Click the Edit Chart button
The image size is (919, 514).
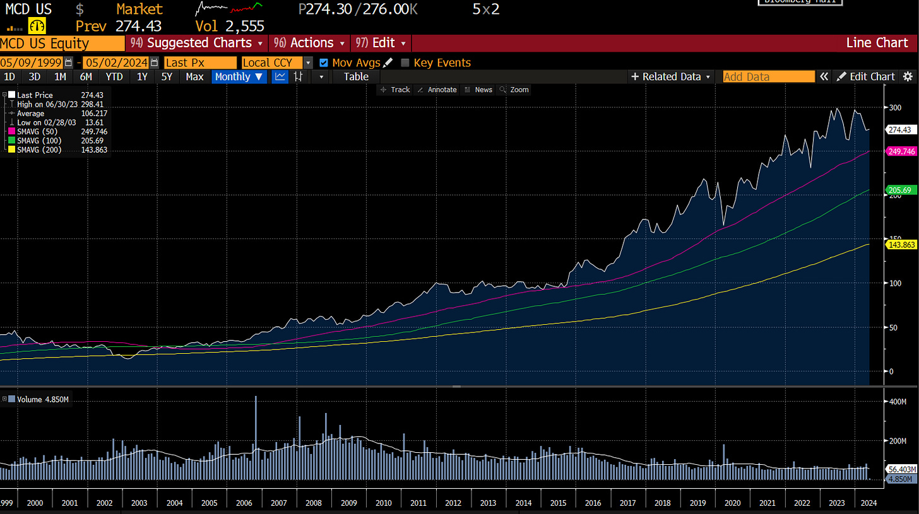click(x=865, y=76)
